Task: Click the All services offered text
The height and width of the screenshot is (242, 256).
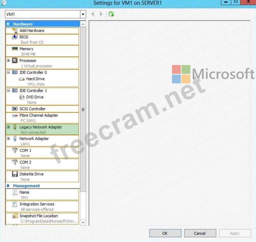Action: [x=37, y=209]
